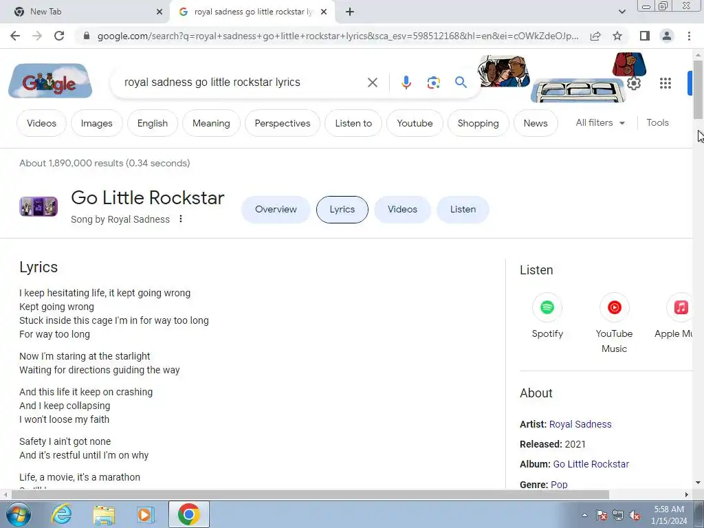Filter results by Videos

[x=41, y=123]
